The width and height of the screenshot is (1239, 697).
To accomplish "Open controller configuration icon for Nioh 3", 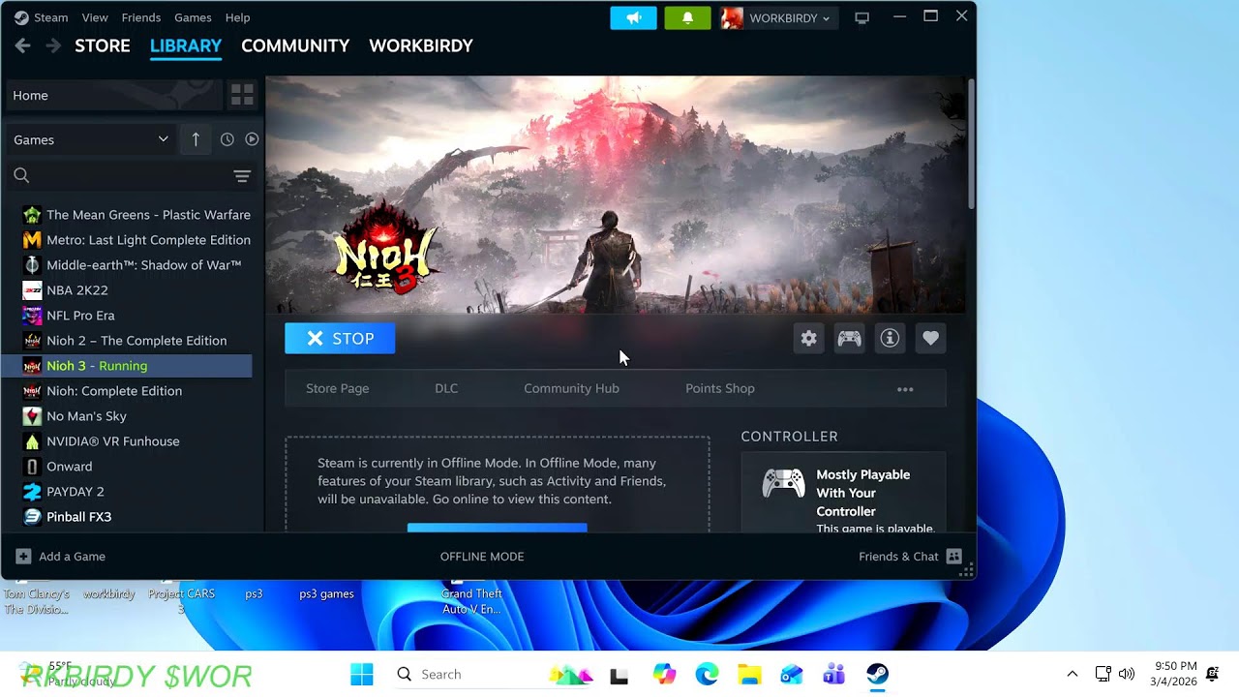I will (849, 338).
